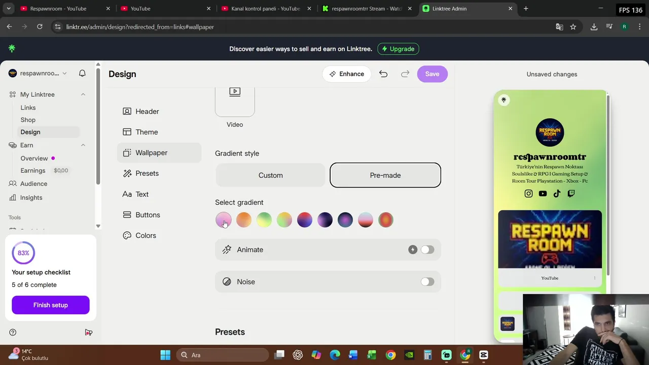Image resolution: width=649 pixels, height=365 pixels.
Task: Open the site information icon in the address bar
Action: (x=57, y=27)
